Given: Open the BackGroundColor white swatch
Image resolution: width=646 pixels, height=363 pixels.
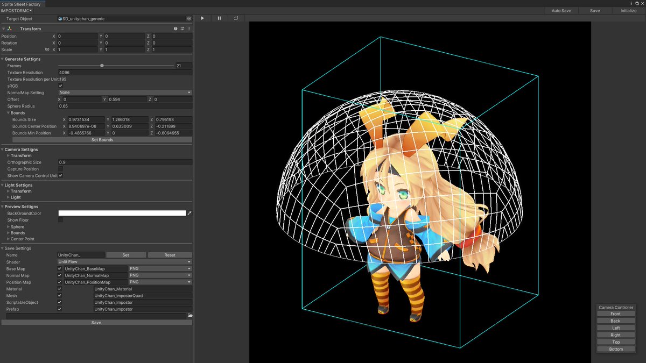Looking at the screenshot, I should click(x=122, y=213).
